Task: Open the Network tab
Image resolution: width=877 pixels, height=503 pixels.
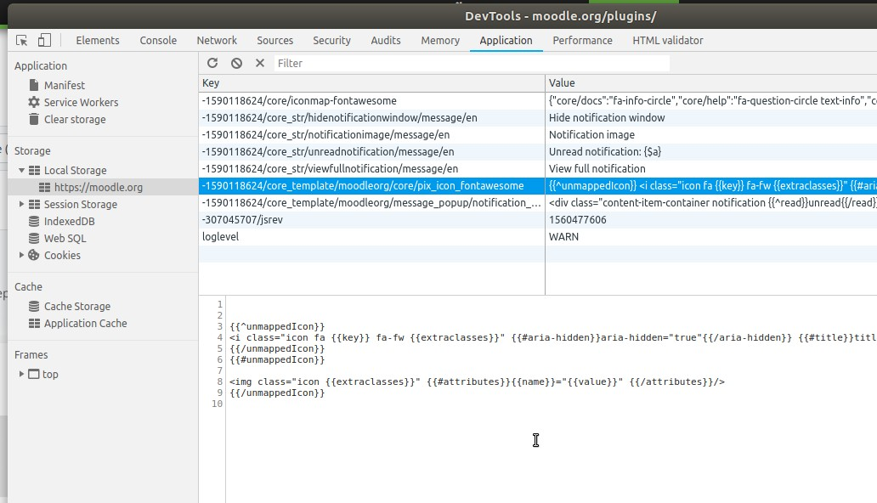Action: 217,40
